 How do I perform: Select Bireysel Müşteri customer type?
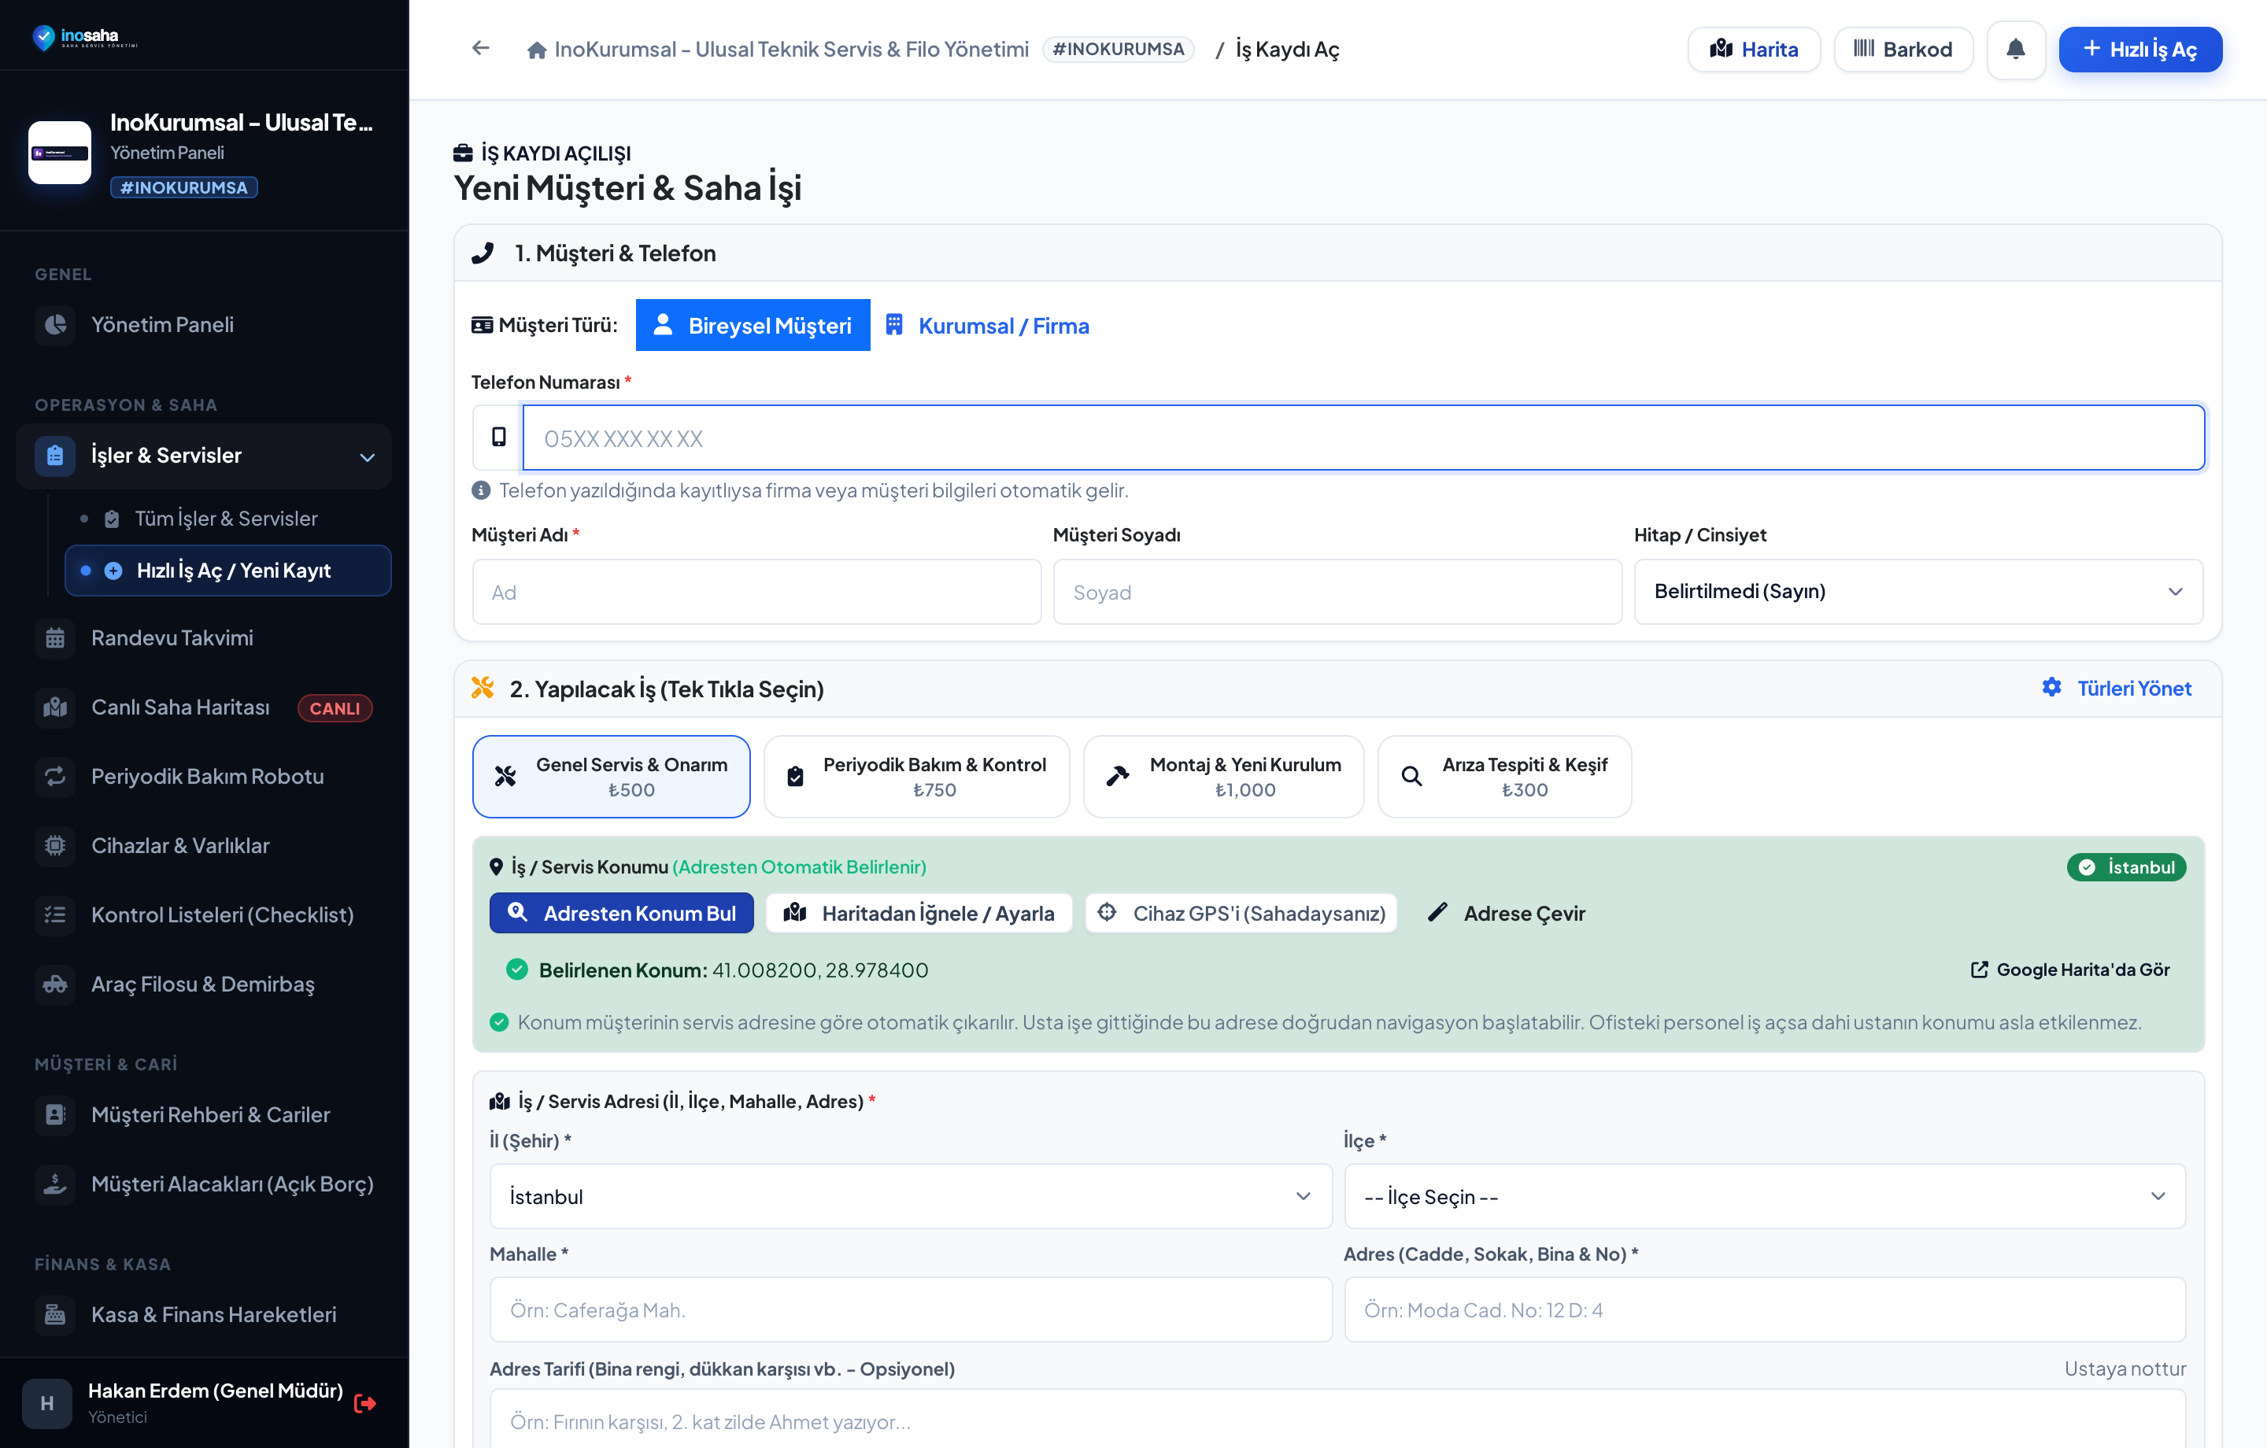point(753,325)
